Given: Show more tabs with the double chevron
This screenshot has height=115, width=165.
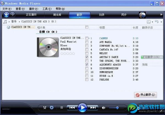Looking at the screenshot, I should click(161, 15).
